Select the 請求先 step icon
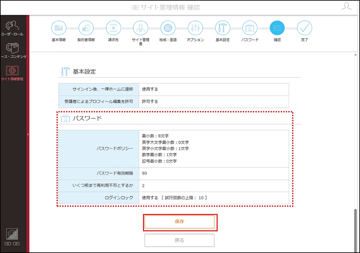This screenshot has width=360, height=253. click(x=113, y=28)
